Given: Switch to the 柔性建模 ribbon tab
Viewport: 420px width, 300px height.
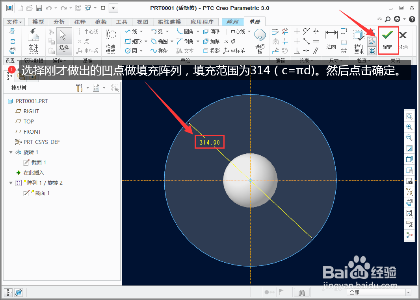Looking at the screenshot, I should [169, 22].
